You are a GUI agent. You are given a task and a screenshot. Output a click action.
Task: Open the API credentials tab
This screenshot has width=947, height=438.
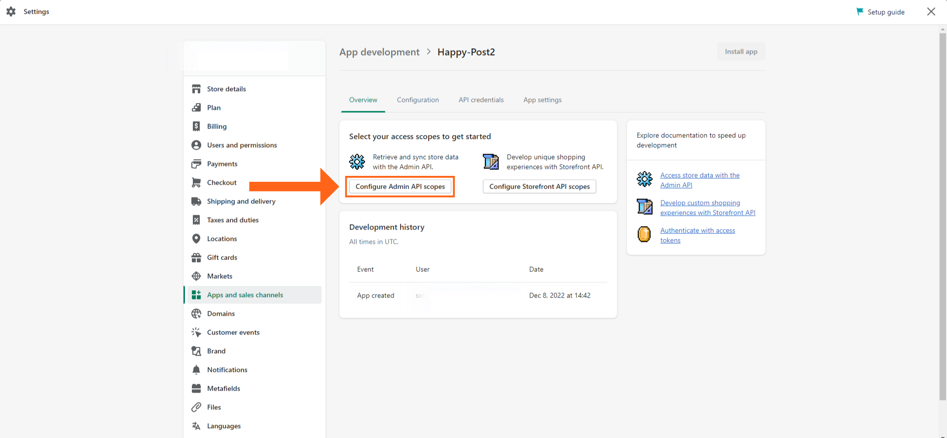point(481,100)
